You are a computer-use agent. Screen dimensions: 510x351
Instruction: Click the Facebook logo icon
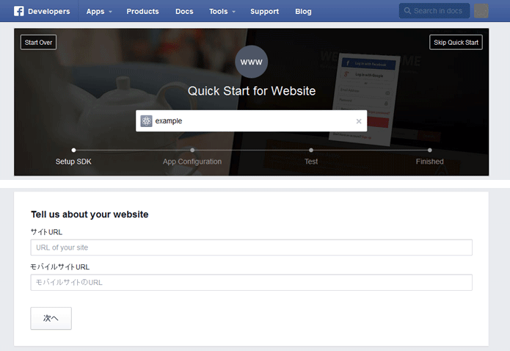(20, 11)
